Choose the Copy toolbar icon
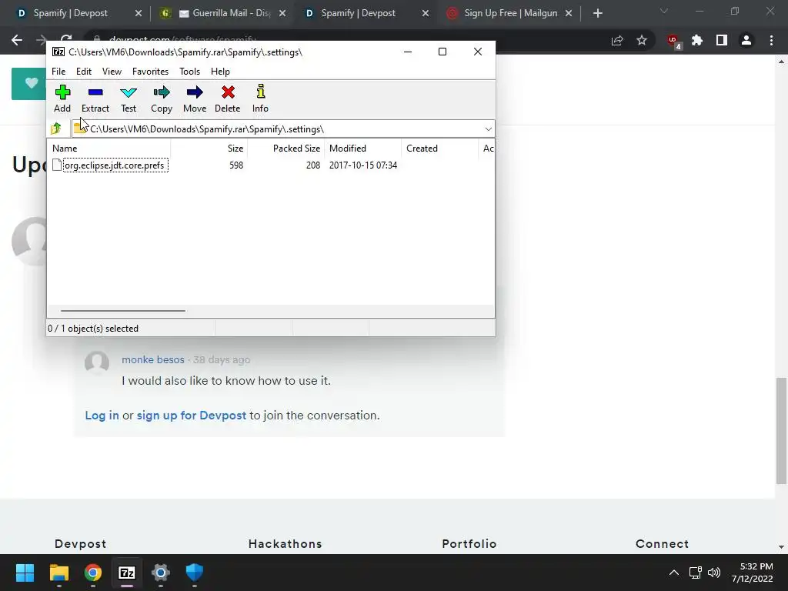Image resolution: width=788 pixels, height=591 pixels. pos(162,99)
